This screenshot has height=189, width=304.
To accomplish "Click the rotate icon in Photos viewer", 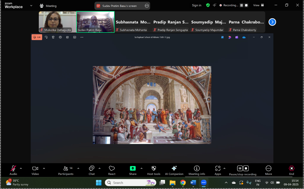I will point(46,37).
